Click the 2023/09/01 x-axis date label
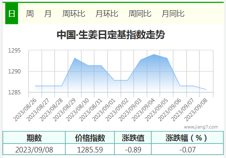The image size is (226, 158). coord(104,110)
